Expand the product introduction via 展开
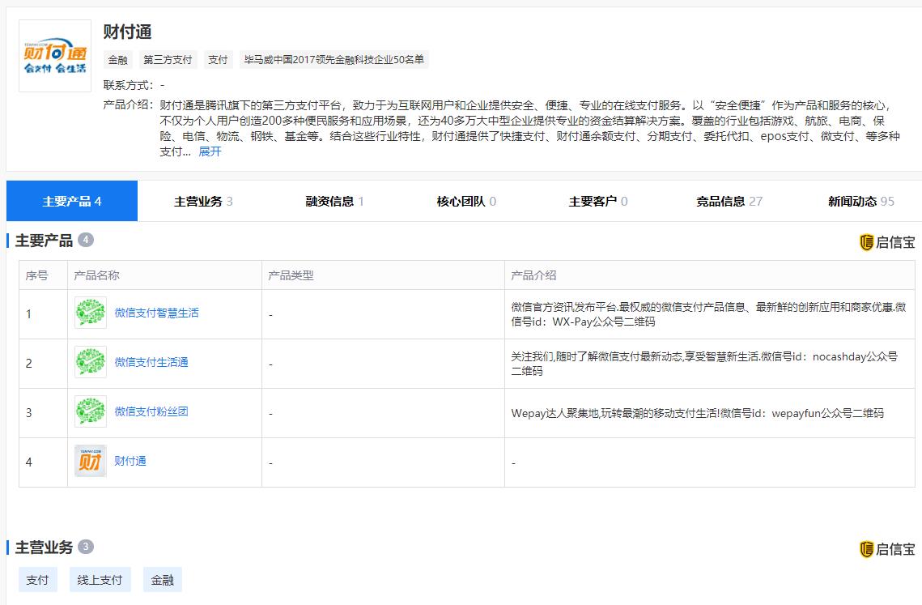This screenshot has width=922, height=605. [x=210, y=151]
